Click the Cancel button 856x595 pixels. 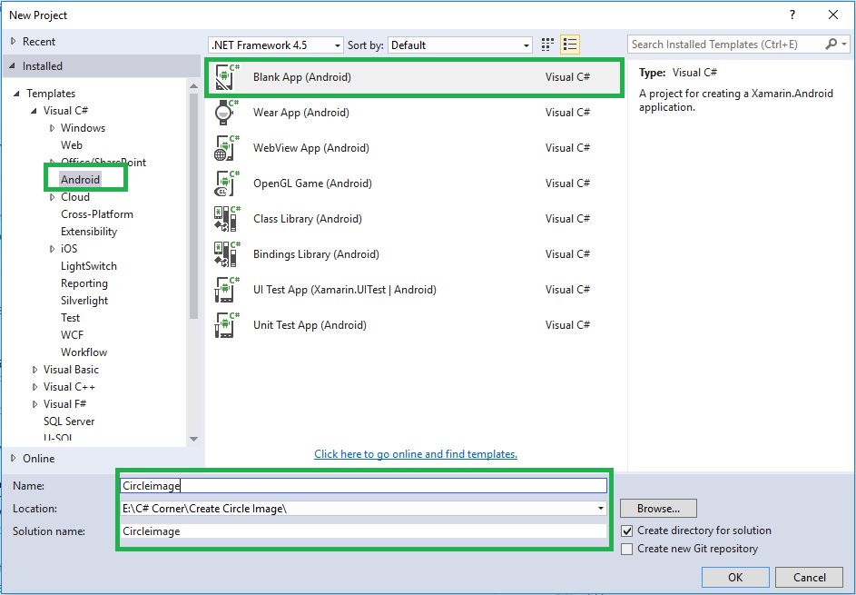(x=809, y=578)
